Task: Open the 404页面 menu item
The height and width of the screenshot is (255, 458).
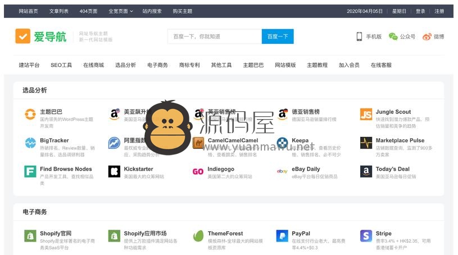Action: [88, 11]
